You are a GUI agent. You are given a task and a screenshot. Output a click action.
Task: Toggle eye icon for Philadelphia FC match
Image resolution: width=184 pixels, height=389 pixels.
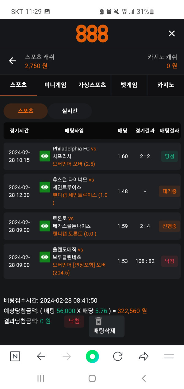click(45, 156)
